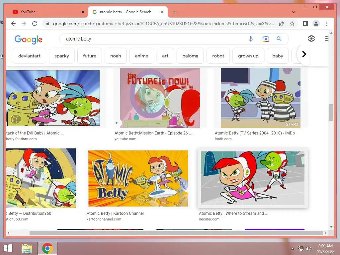Show more filter chips with arrow
The height and width of the screenshot is (255, 340).
click(x=304, y=54)
